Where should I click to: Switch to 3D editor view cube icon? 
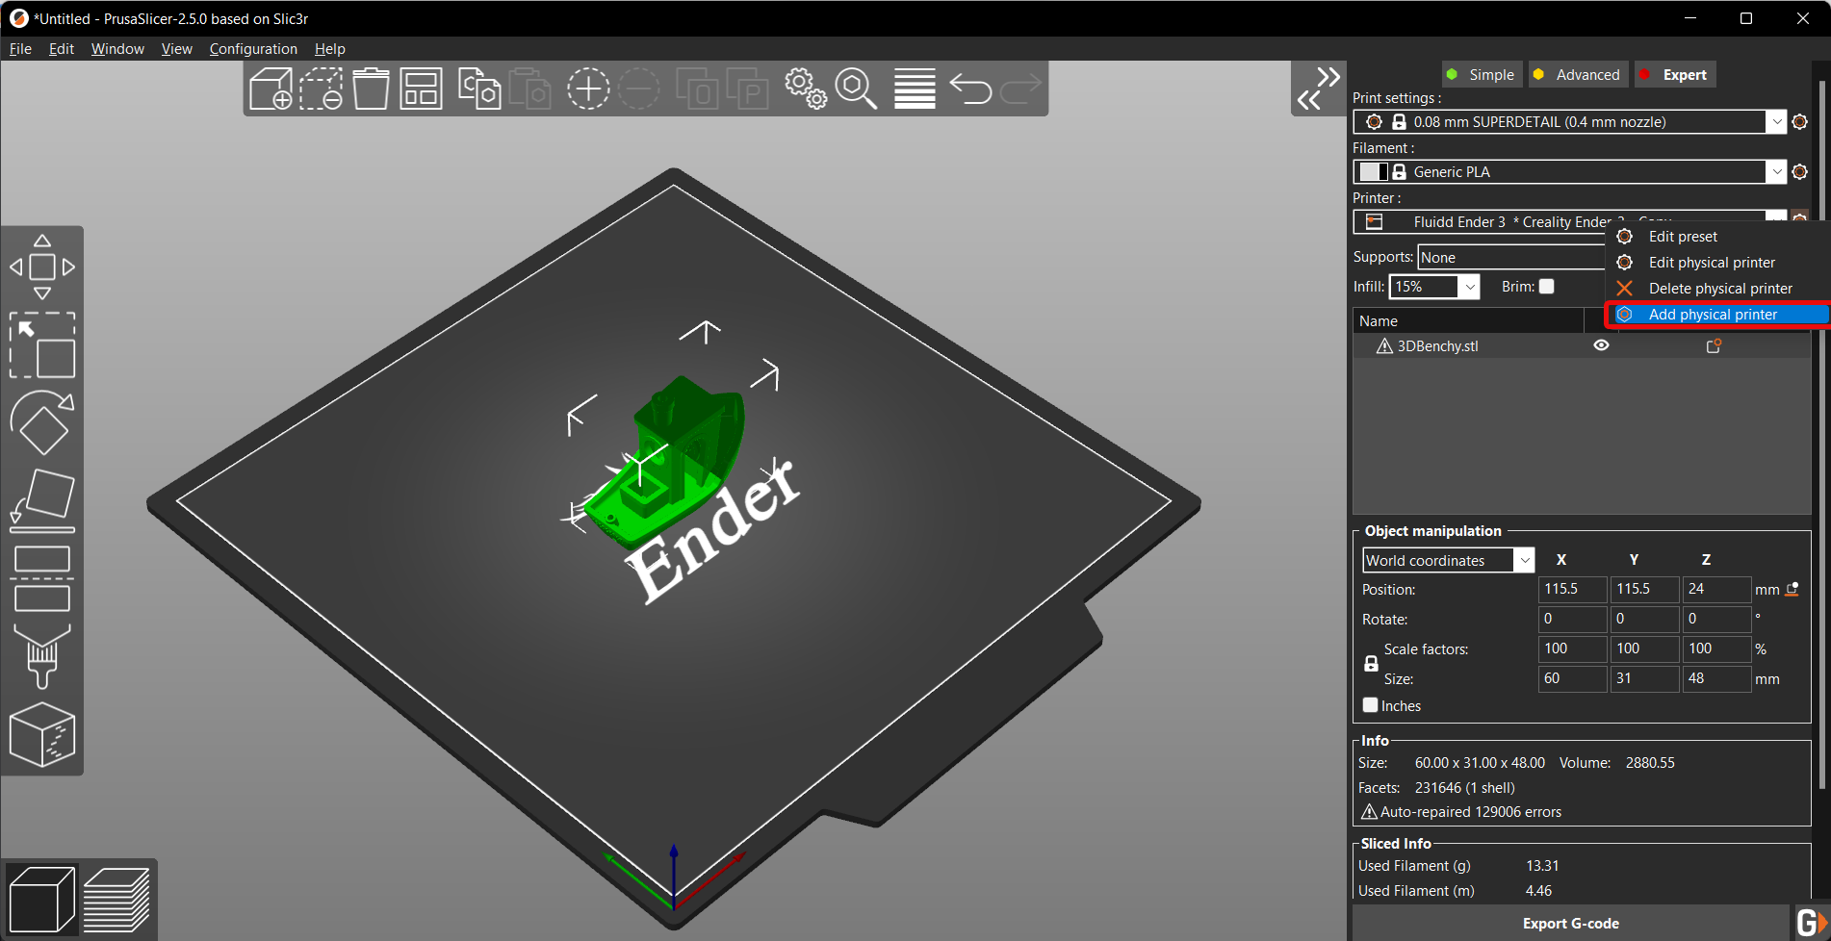tap(41, 899)
